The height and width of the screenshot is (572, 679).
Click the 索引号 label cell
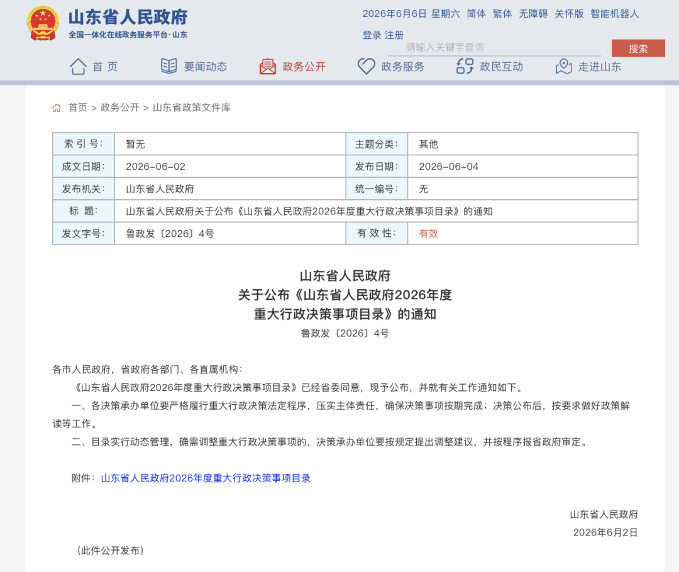pos(84,144)
